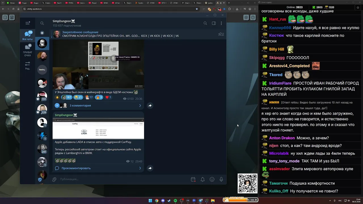The image size is (363, 204).
Task: Click the SimpDungeon channel title
Action: coord(64,21)
